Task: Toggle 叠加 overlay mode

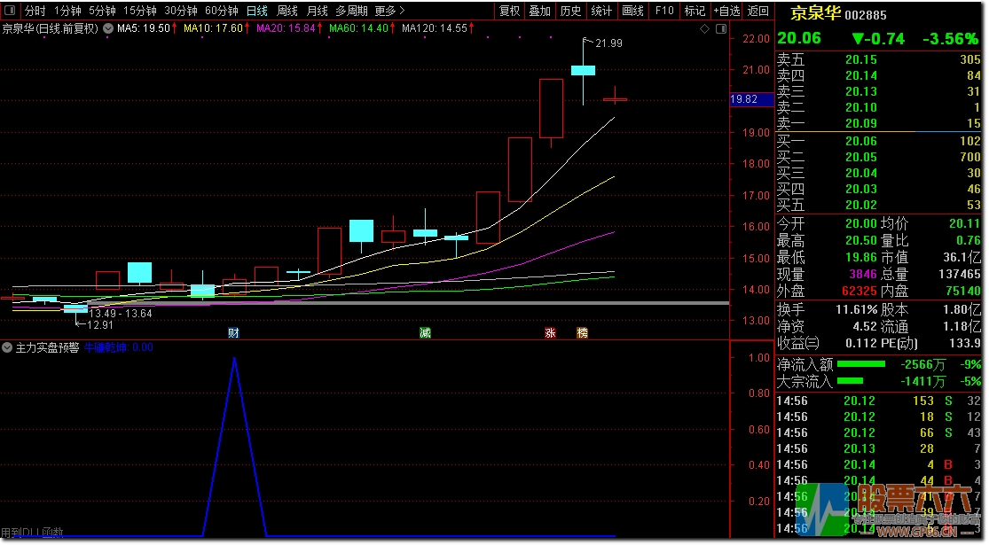Action: [x=539, y=11]
